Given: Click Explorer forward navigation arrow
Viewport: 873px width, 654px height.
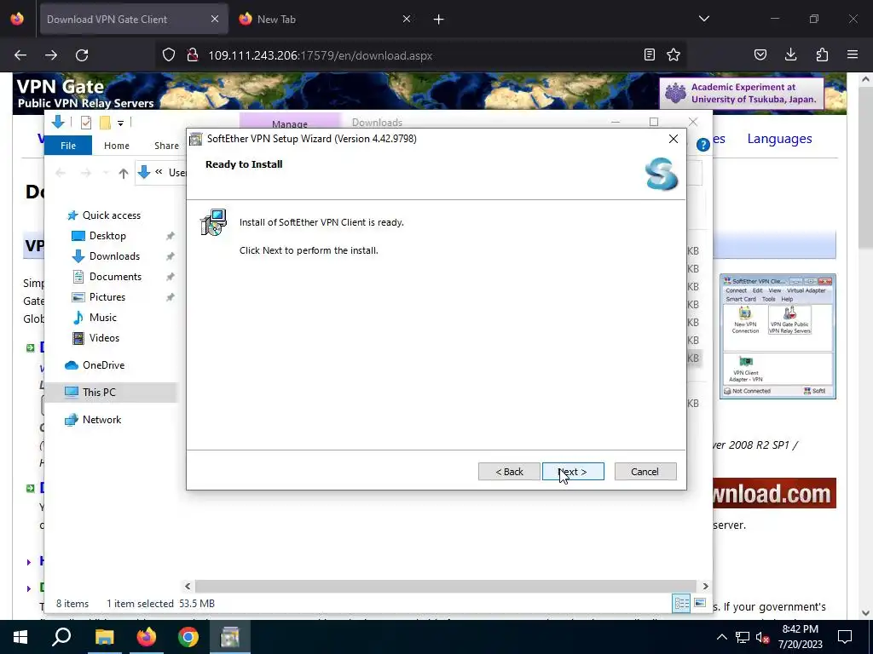Looking at the screenshot, I should point(85,174).
